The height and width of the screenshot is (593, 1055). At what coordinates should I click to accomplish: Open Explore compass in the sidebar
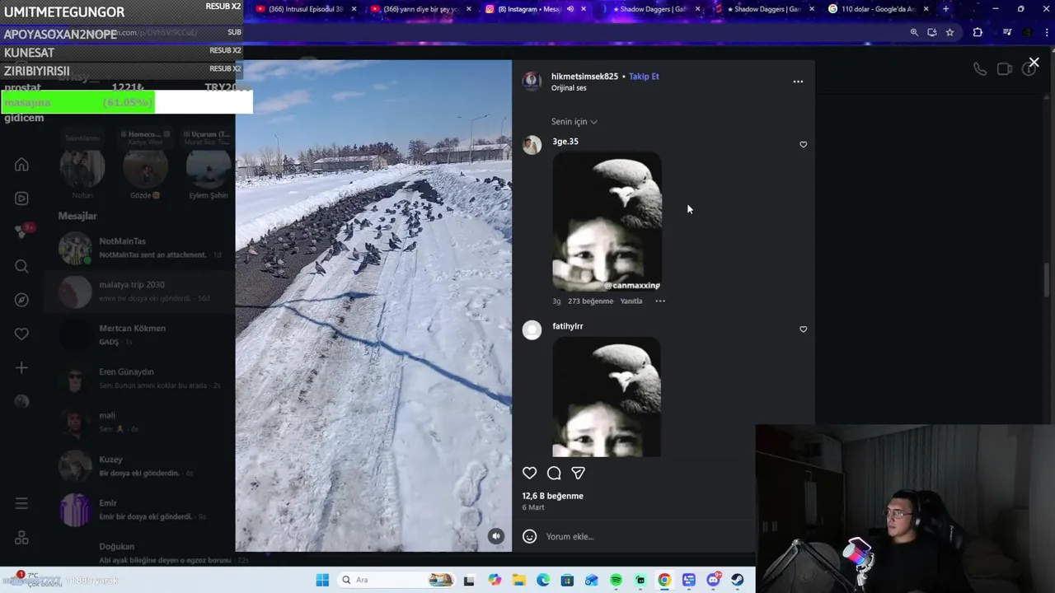click(21, 300)
